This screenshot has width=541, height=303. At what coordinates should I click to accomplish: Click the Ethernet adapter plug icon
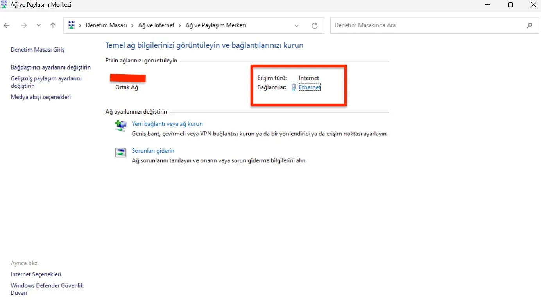pyautogui.click(x=294, y=87)
